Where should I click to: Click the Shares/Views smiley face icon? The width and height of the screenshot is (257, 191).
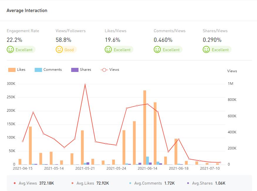tap(206, 49)
